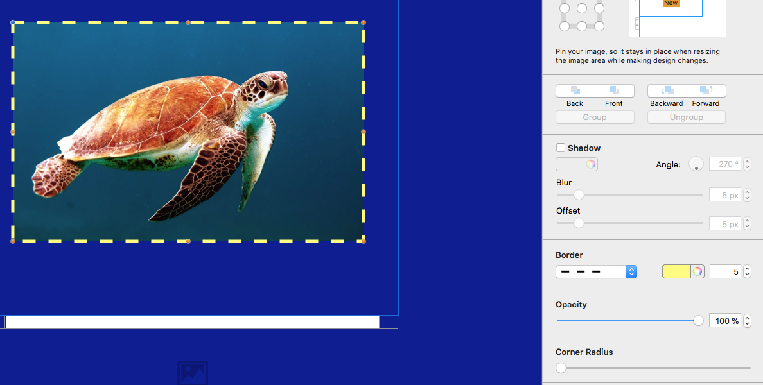763x385 pixels.
Task: Pin image to bottom-left anchor circle
Action: tap(565, 26)
